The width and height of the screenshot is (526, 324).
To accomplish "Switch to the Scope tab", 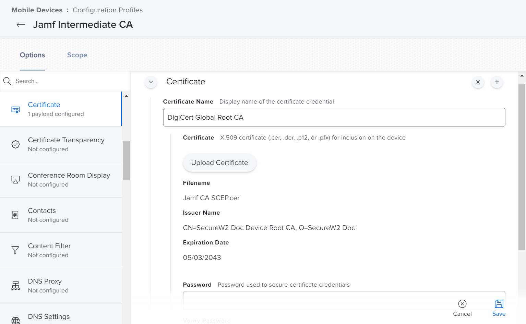I will pos(77,55).
